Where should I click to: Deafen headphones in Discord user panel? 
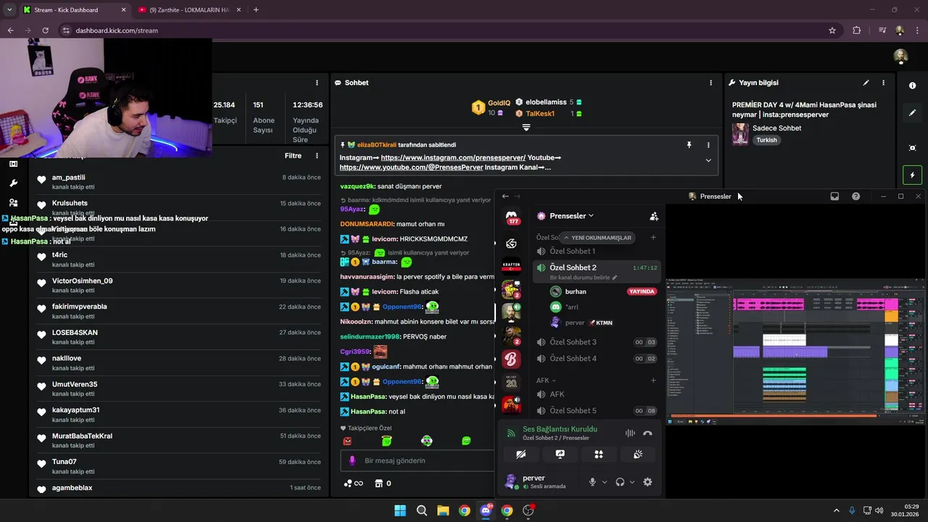(x=620, y=482)
